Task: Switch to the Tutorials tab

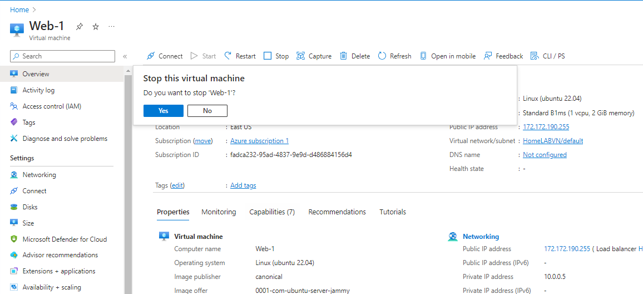Action: pyautogui.click(x=393, y=212)
